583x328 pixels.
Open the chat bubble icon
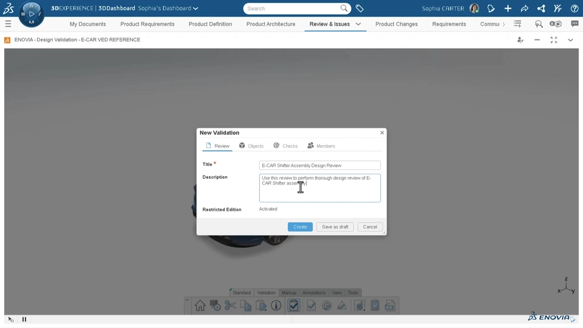[574, 24]
